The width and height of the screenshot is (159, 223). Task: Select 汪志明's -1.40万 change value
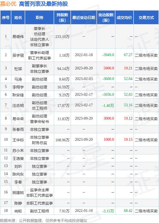point(108,106)
